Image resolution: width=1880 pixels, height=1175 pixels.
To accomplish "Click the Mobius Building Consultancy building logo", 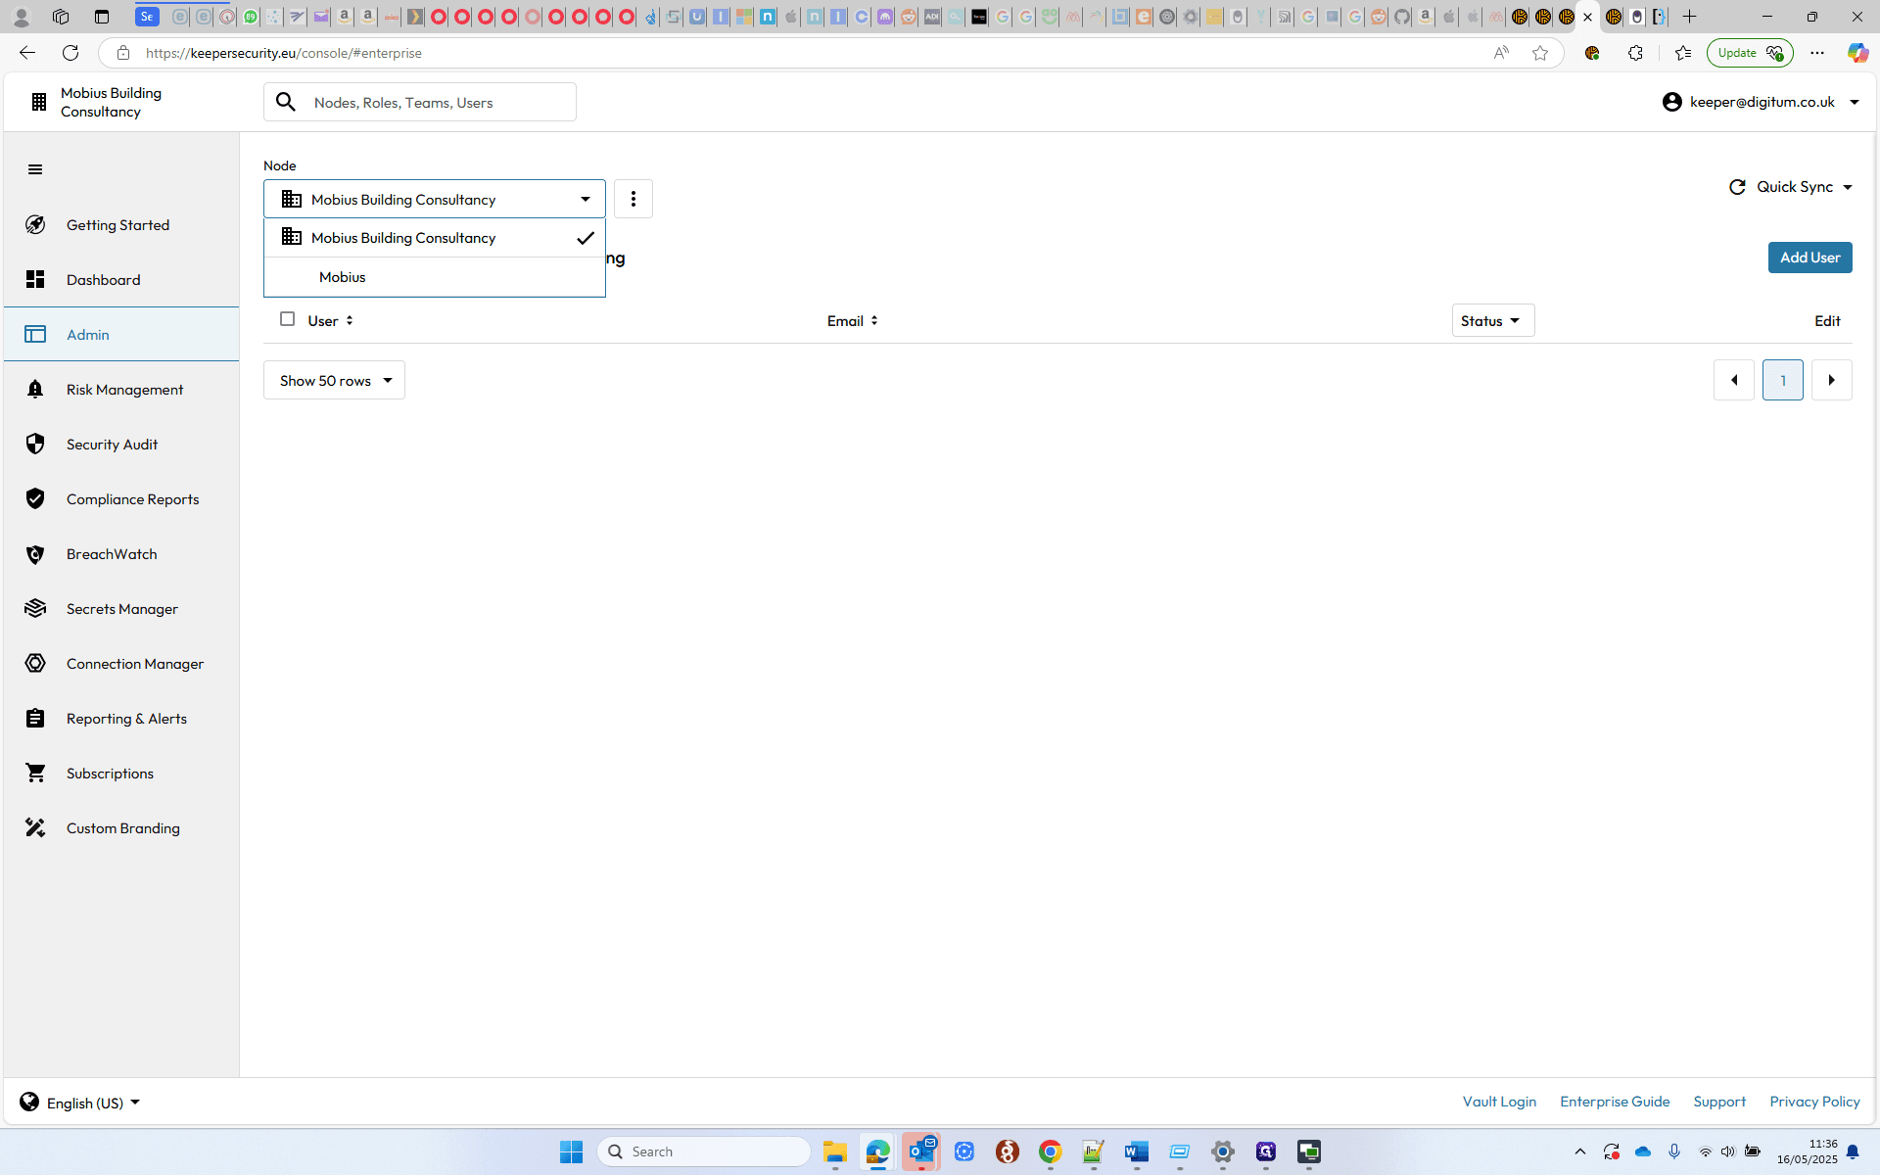I will (38, 102).
